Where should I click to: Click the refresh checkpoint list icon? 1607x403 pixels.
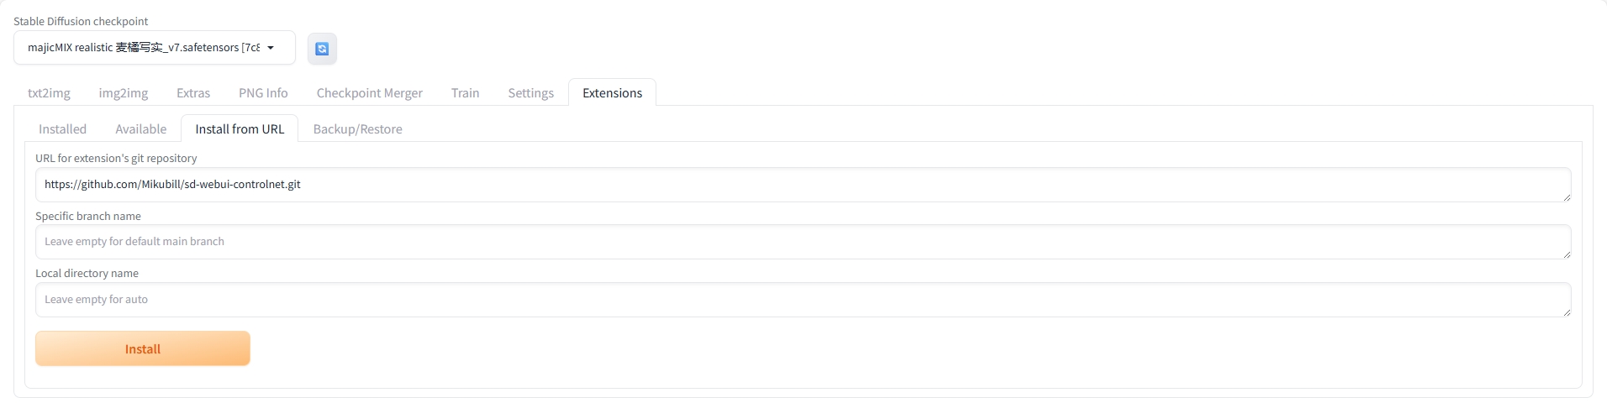click(322, 49)
